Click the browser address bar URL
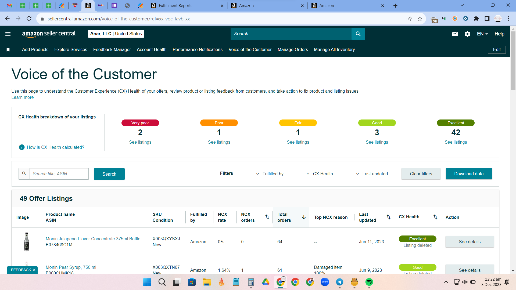The image size is (516, 290). [x=119, y=19]
